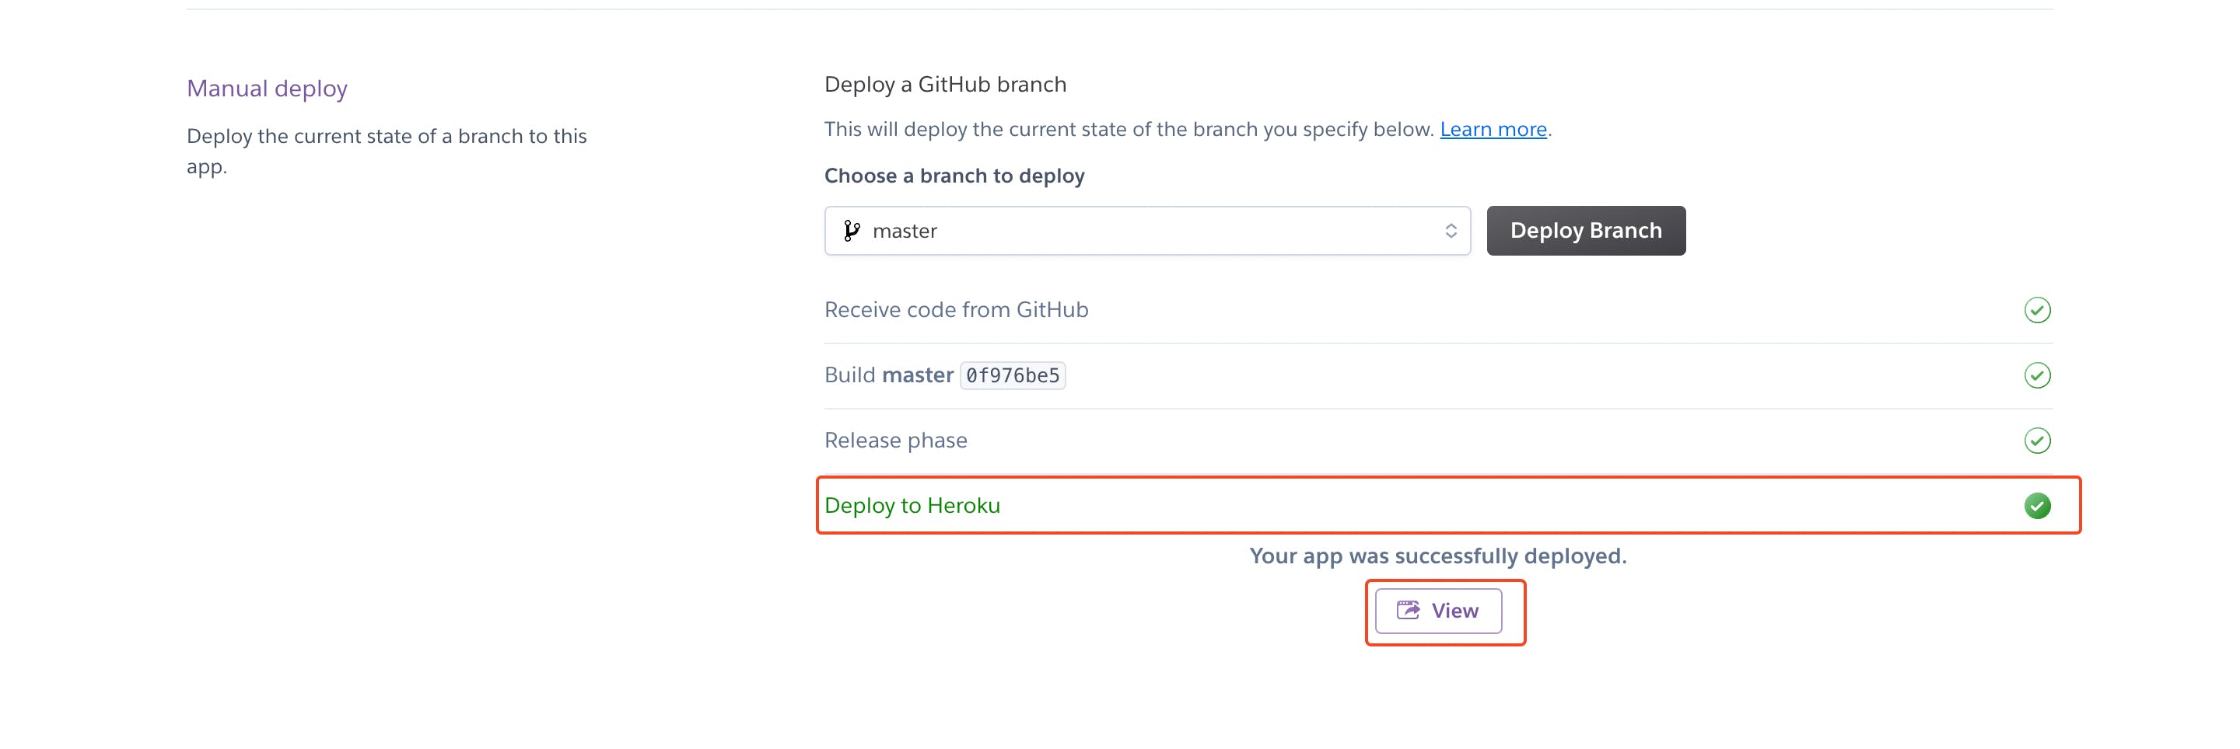Click the solid green Deploy to Heroku checkmark

coord(2036,506)
